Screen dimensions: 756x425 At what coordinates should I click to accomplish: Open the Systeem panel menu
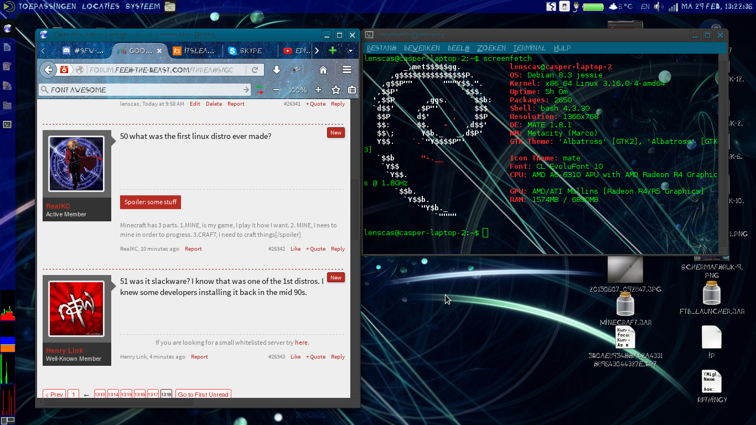click(143, 7)
